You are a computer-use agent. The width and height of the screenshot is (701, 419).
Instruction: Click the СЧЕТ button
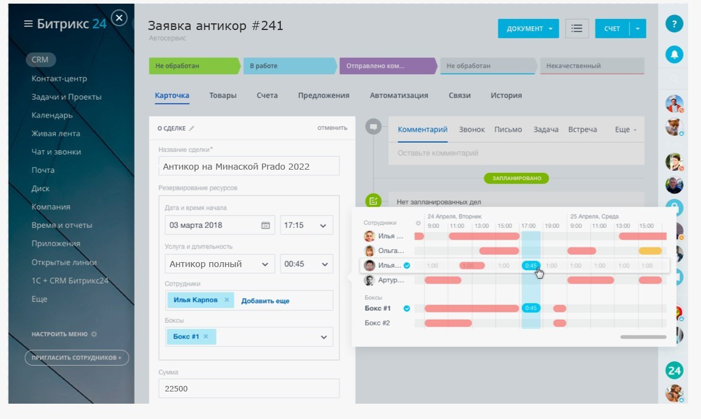tap(612, 29)
